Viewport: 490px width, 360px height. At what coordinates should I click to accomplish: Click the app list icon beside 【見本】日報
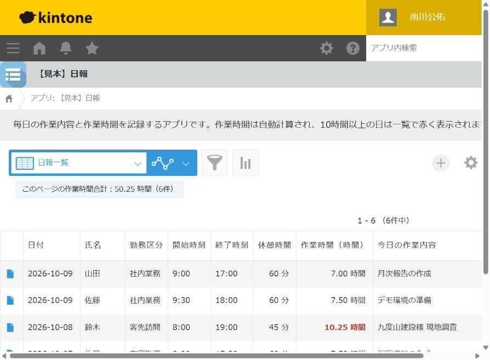[13, 75]
